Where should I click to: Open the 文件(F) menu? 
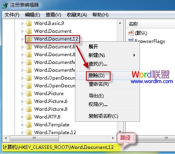[12, 15]
